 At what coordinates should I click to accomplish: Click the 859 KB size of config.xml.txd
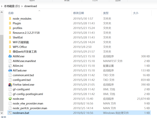[x=145, y=80]
